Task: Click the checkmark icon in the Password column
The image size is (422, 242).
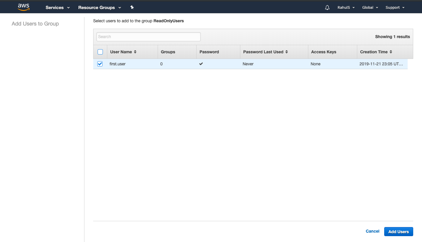Action: tap(201, 64)
